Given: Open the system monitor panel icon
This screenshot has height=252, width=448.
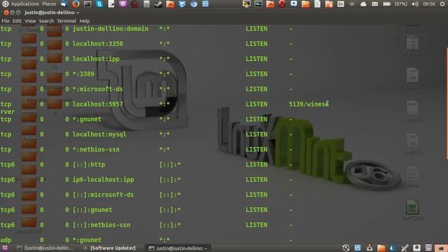Looking at the screenshot, I should pos(258,4).
